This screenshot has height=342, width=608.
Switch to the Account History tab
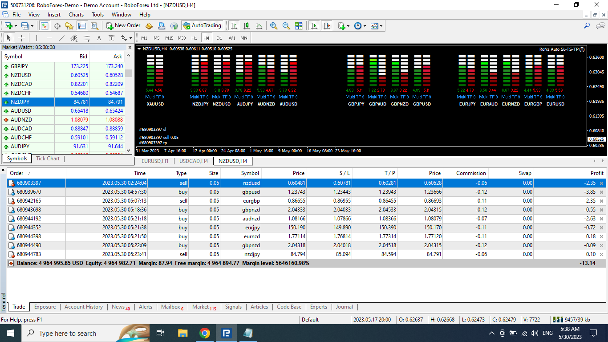[83, 307]
